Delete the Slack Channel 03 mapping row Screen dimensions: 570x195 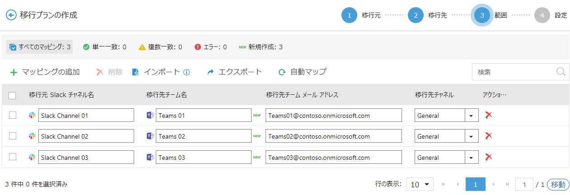point(488,157)
